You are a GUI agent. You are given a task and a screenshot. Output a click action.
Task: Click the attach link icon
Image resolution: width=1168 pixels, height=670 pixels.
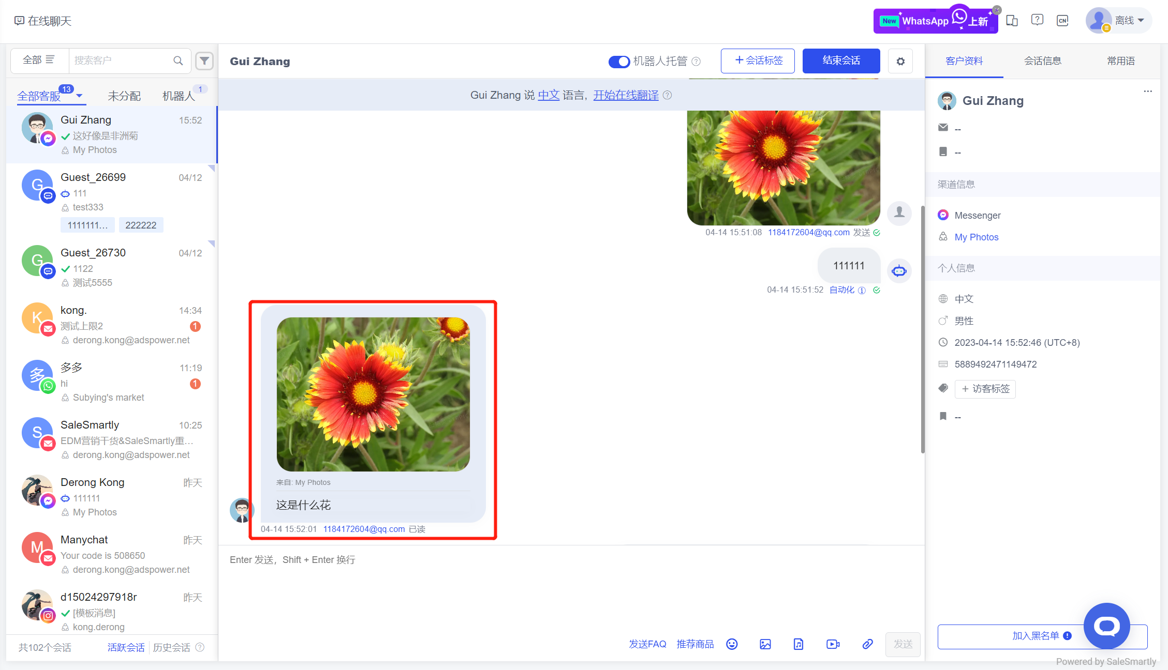click(868, 644)
